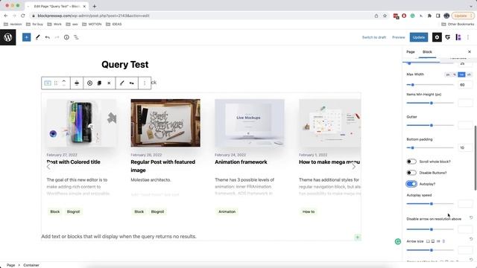This screenshot has width=477, height=268.
Task: Duplicate the block with the copy icon
Action: [x=99, y=83]
